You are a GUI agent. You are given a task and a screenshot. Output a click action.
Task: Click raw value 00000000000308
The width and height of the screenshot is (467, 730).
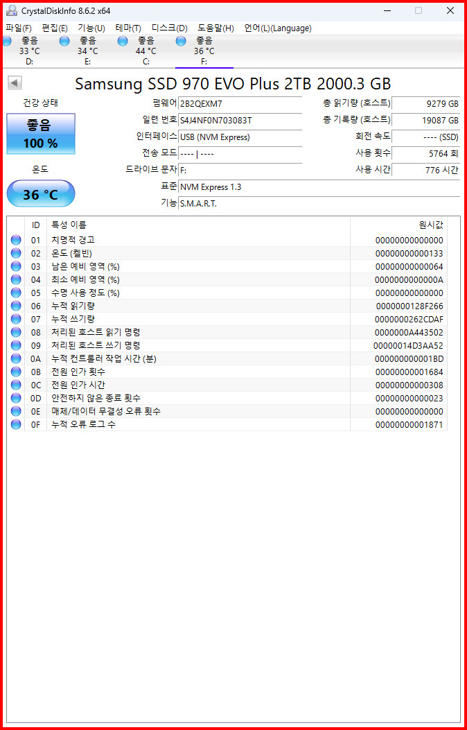pyautogui.click(x=409, y=385)
